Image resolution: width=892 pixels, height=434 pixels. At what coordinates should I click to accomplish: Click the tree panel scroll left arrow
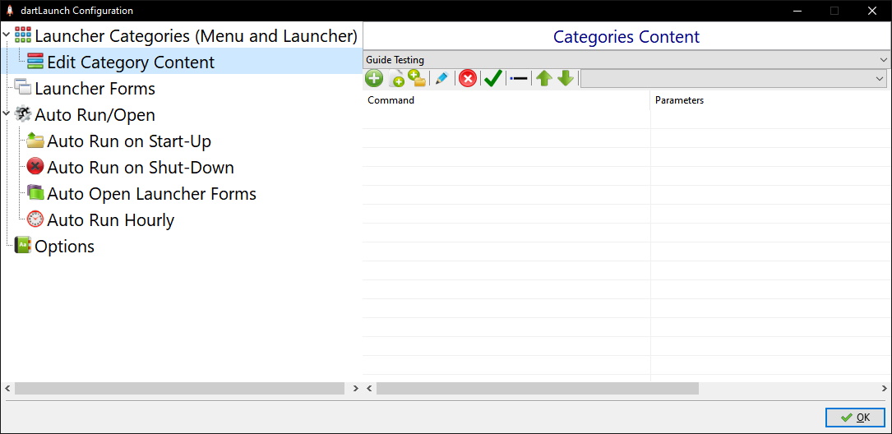pos(7,388)
